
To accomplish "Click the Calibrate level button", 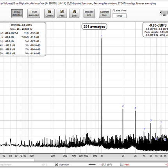I will (105, 13).
